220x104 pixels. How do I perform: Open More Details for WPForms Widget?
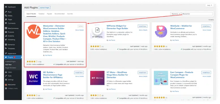coord(143,30)
